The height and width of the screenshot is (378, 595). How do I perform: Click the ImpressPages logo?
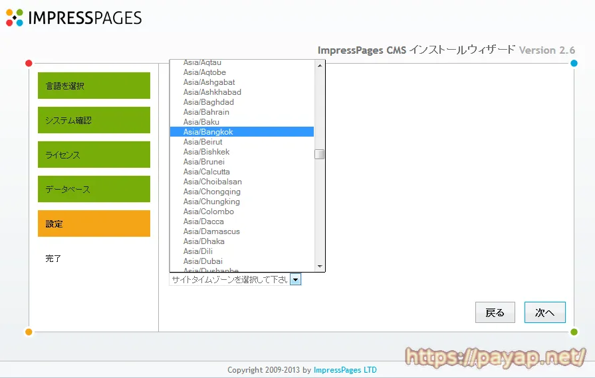74,18
